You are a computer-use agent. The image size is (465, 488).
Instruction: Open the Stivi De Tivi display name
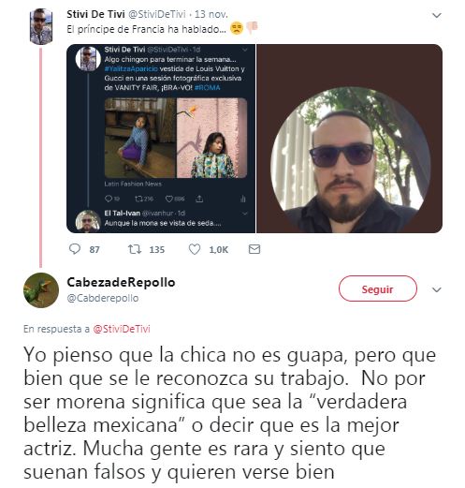pos(95,14)
